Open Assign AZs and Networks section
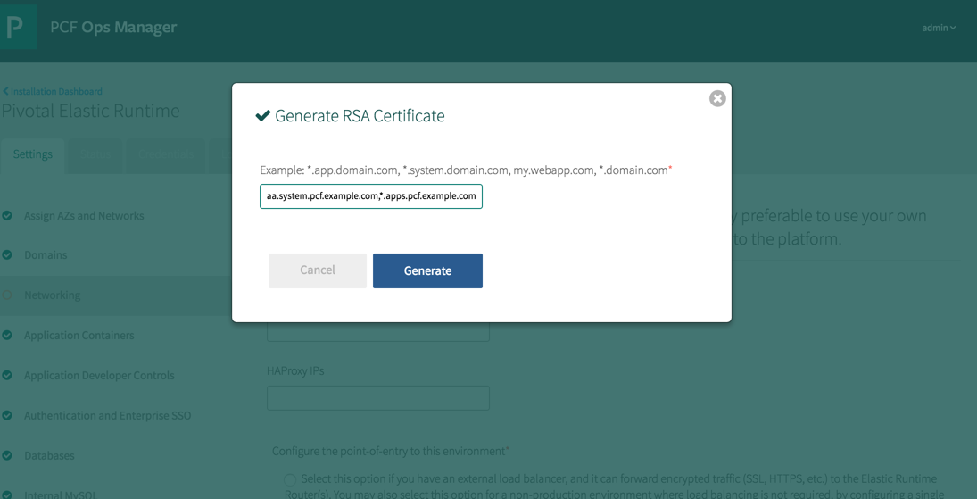Viewport: 977px width, 499px height. [84, 216]
